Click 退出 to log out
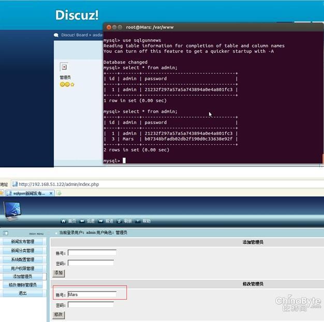324x322 pixels. 23,293
